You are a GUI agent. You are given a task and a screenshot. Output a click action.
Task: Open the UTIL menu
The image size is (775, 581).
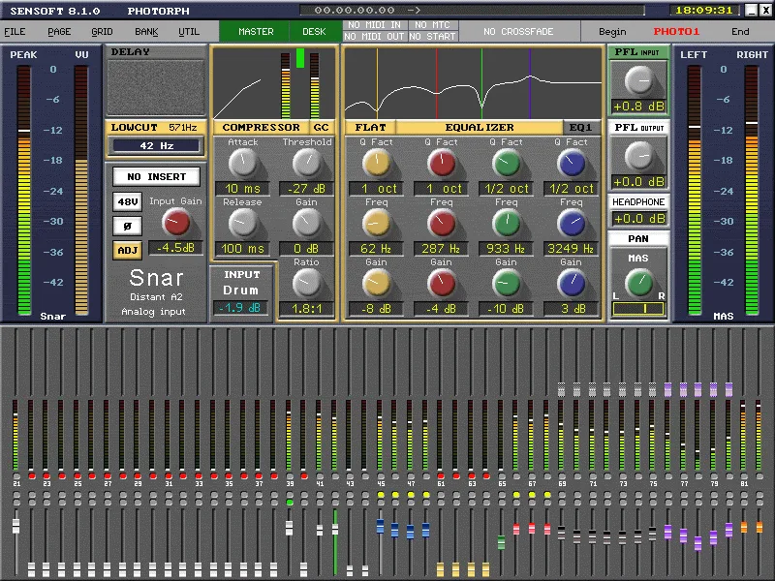(x=189, y=32)
